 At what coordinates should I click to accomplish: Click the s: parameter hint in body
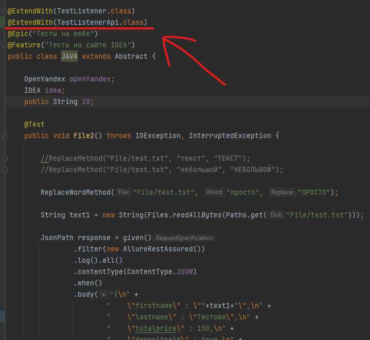pyautogui.click(x=103, y=294)
